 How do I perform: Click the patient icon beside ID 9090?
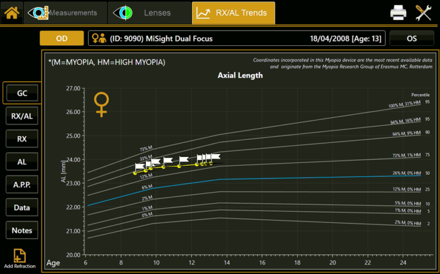99,38
